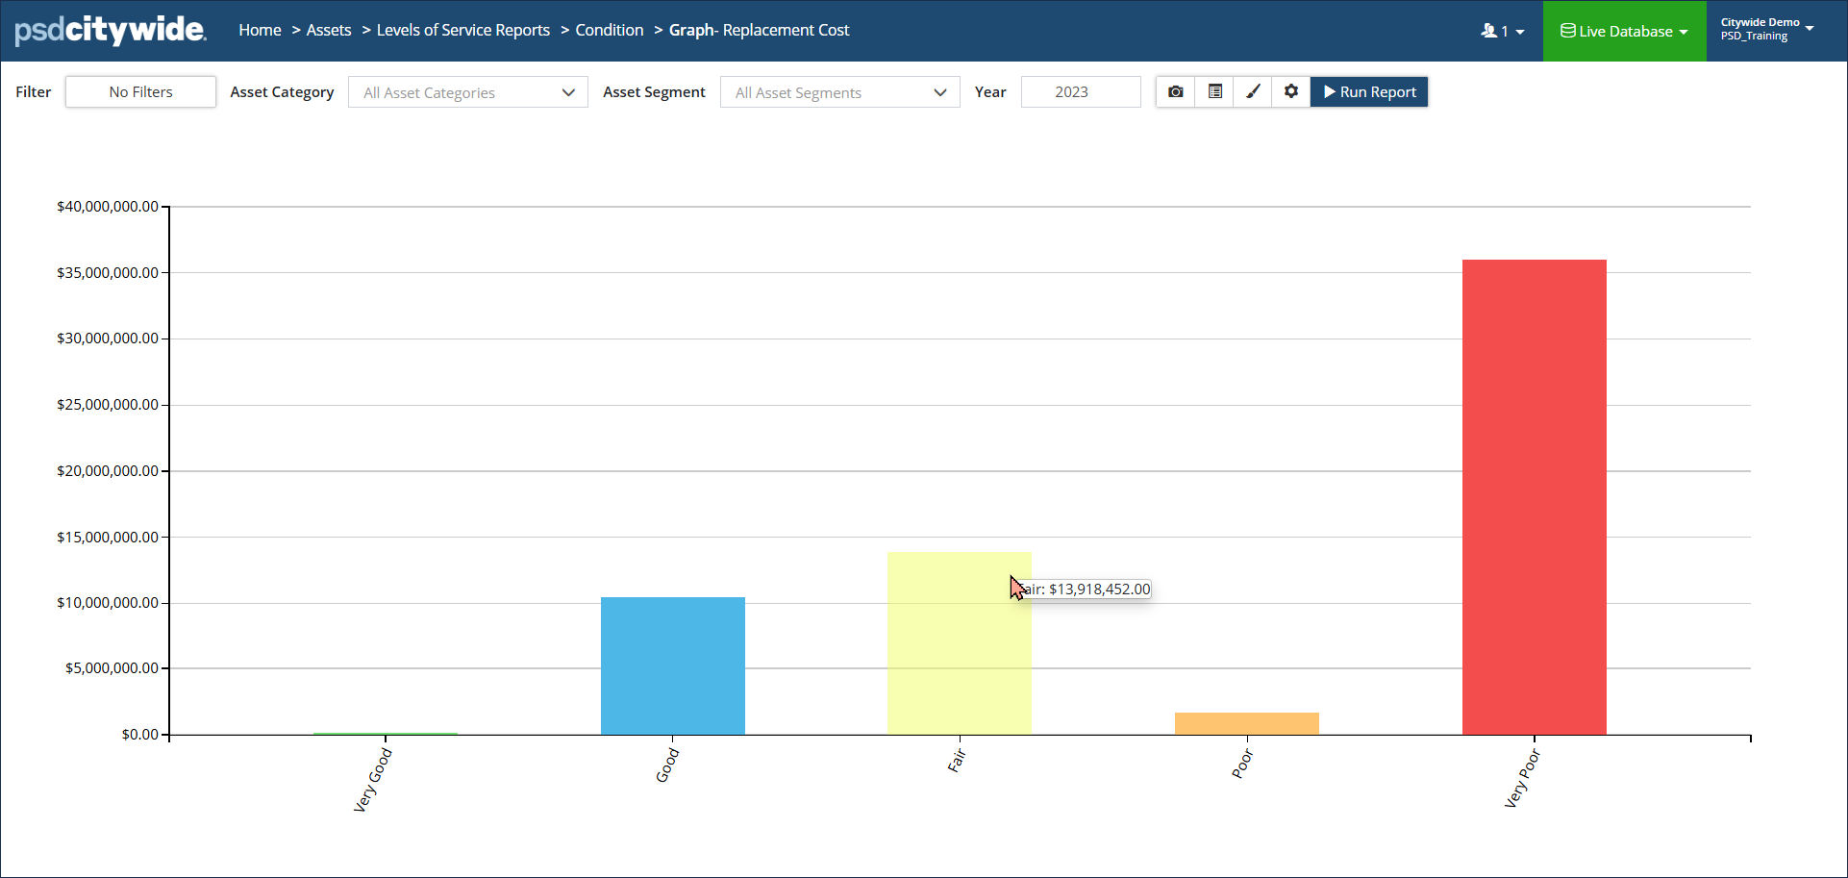Open the Asset Category dropdown
Image resolution: width=1848 pixels, height=878 pixels.
[468, 92]
